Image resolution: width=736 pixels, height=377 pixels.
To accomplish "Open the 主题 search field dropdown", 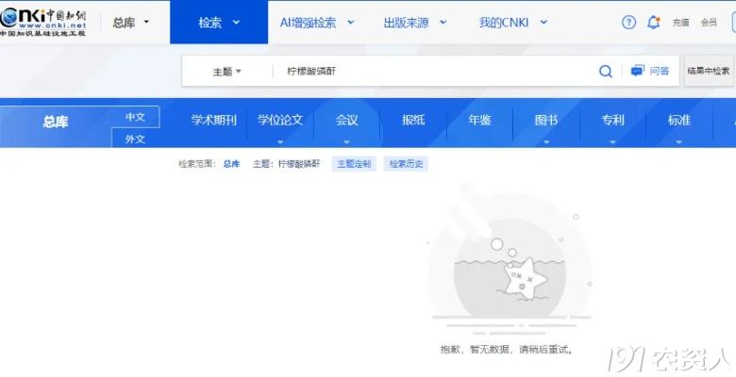I will coord(227,72).
